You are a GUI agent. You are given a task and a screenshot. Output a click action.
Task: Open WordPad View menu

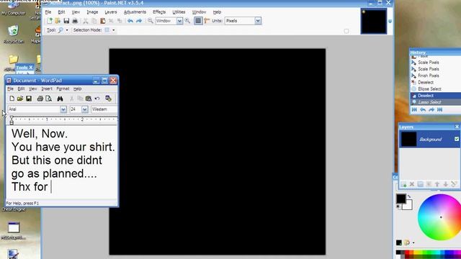tap(32, 88)
